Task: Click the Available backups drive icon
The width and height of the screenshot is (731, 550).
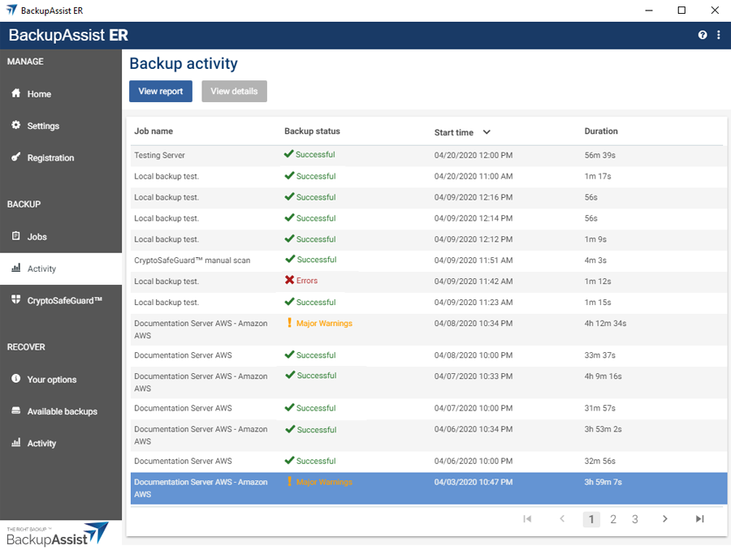Action: [x=16, y=410]
